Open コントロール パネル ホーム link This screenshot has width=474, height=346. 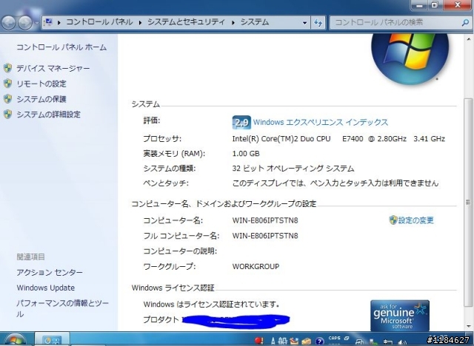61,47
